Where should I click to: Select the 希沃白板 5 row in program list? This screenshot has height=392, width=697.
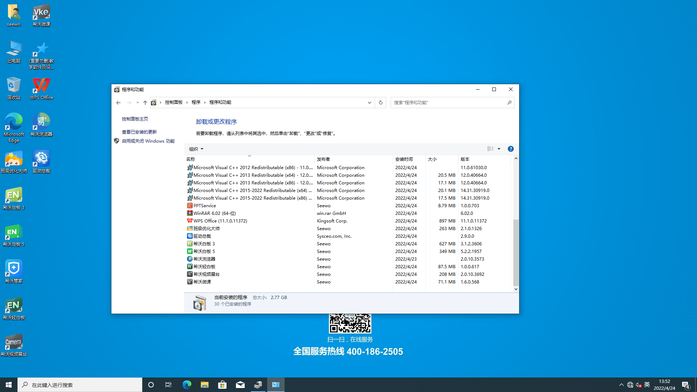348,252
